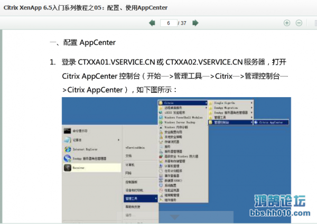Click 计算机 in start menu right column

click(130, 165)
